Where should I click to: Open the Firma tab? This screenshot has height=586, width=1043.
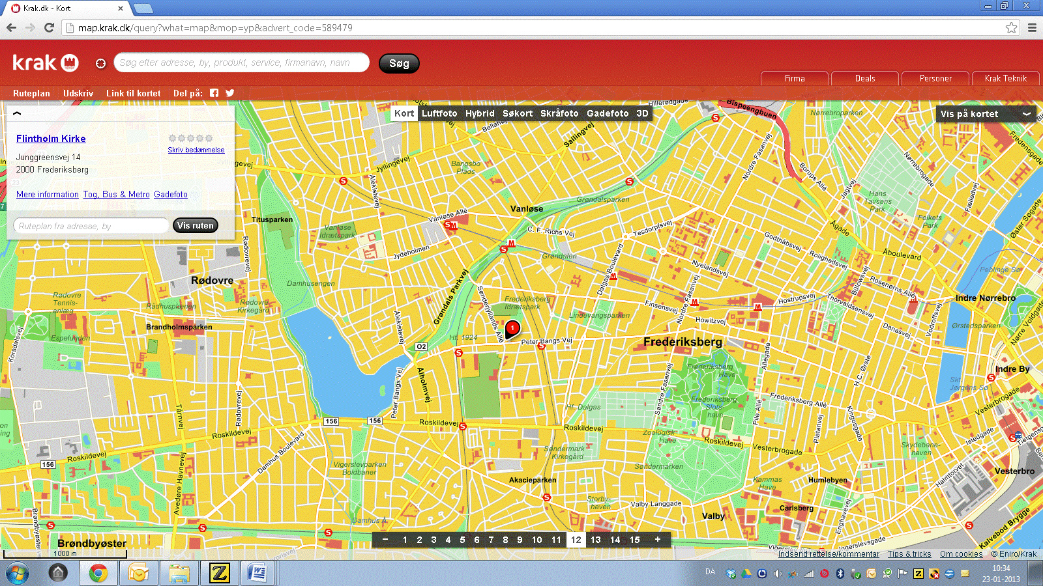click(x=794, y=78)
